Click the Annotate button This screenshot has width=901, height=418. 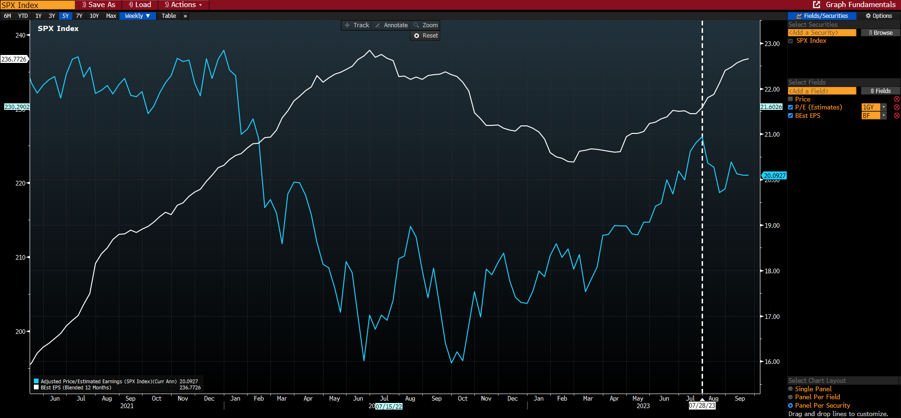(x=391, y=25)
